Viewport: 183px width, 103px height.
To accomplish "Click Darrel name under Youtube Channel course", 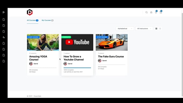I will point(70,64).
